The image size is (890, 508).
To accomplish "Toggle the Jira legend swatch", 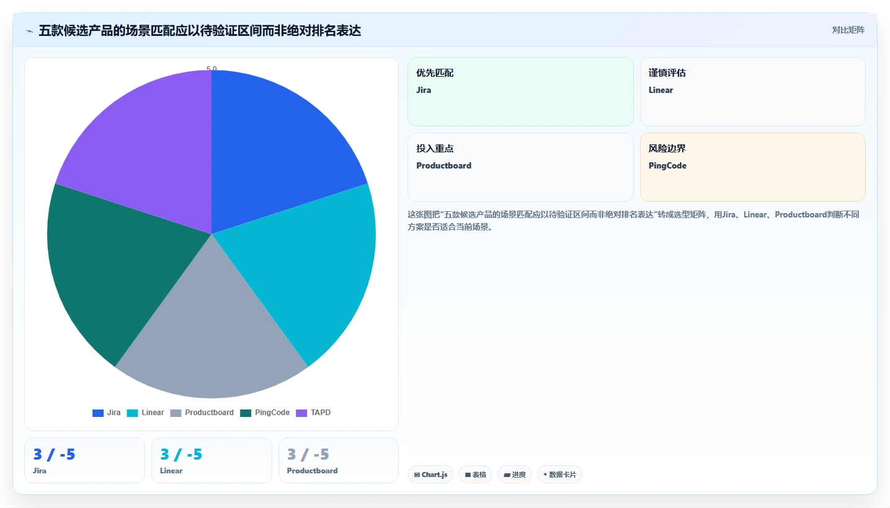I will coord(98,413).
